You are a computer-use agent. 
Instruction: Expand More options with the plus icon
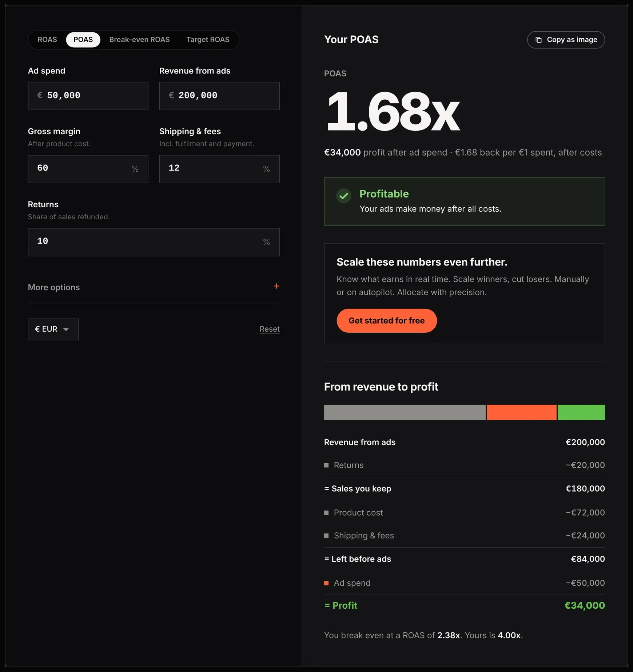(276, 286)
